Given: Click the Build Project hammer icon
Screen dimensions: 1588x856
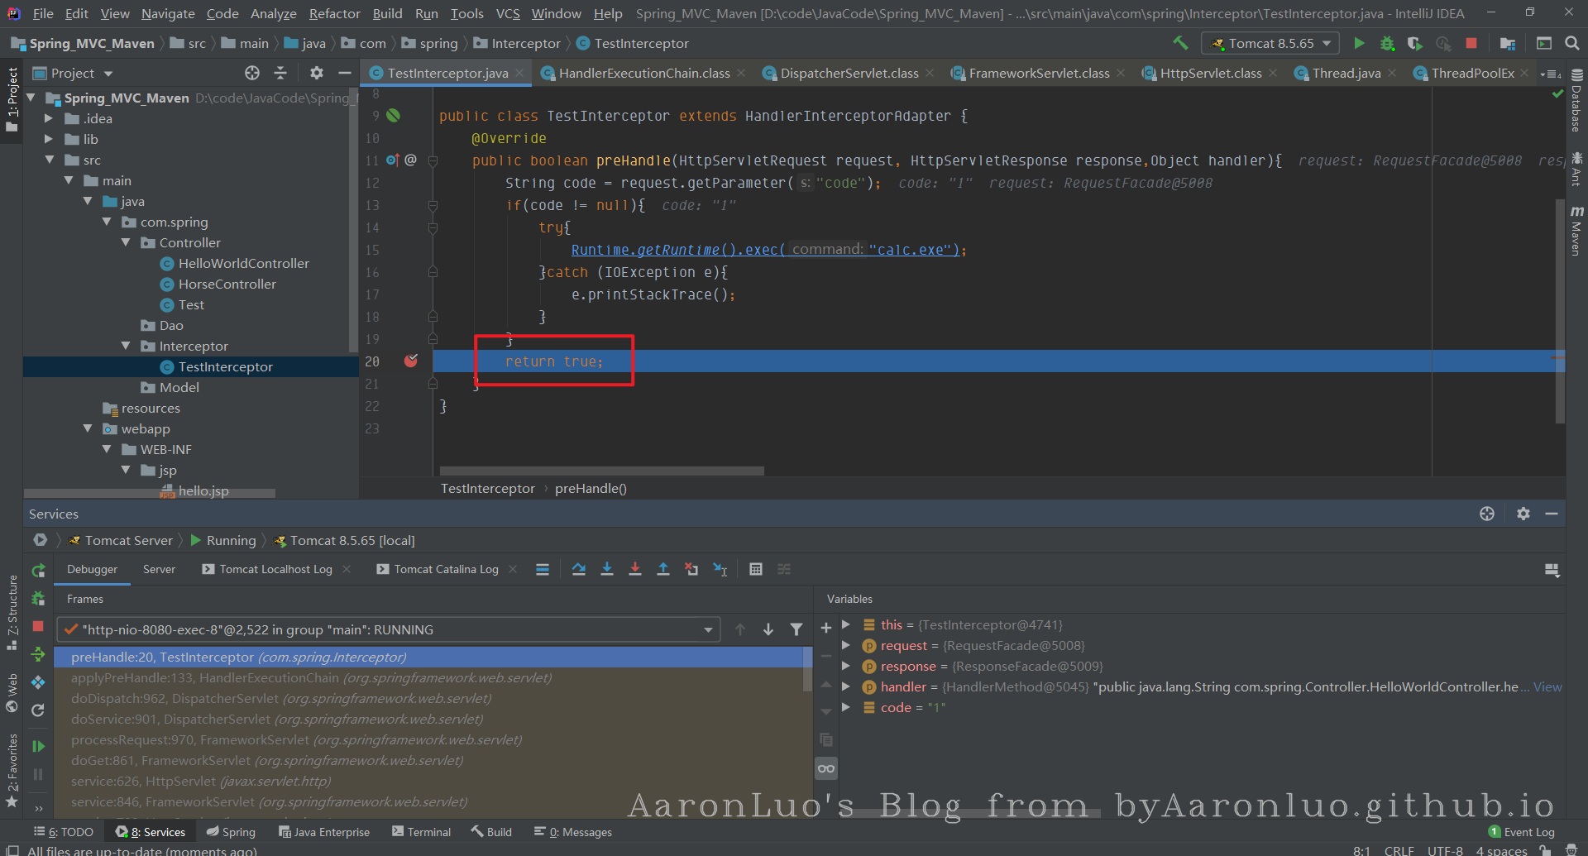Looking at the screenshot, I should [x=1180, y=43].
